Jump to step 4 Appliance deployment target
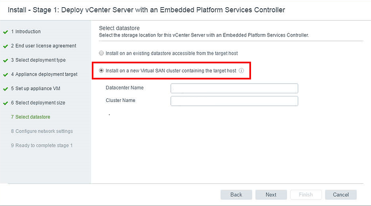371x206 pixels. [x=44, y=74]
